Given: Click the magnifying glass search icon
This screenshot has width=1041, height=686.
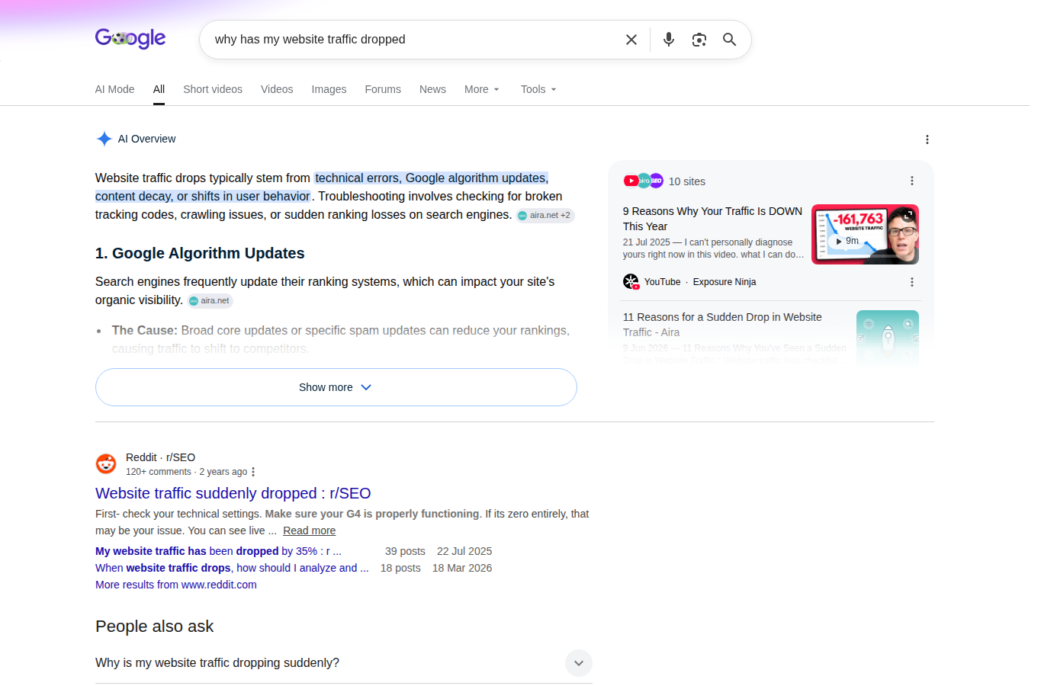Looking at the screenshot, I should pos(730,40).
